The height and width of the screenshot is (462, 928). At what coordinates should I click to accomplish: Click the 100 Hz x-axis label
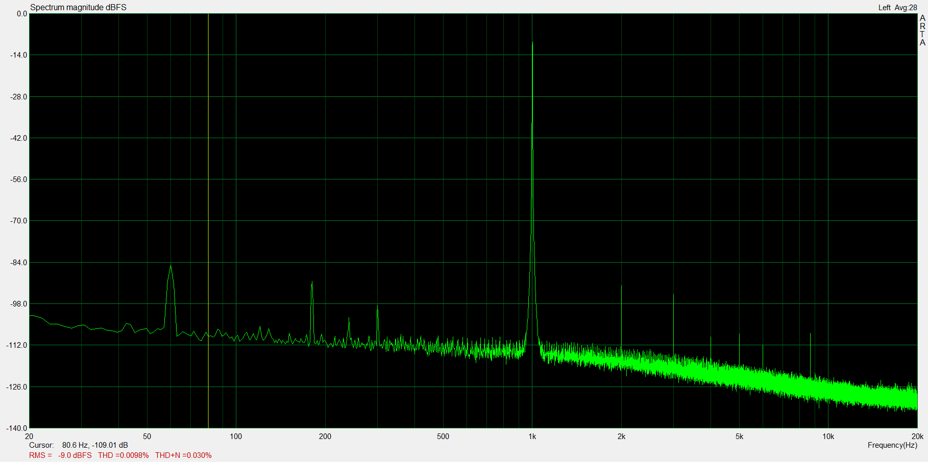click(236, 437)
